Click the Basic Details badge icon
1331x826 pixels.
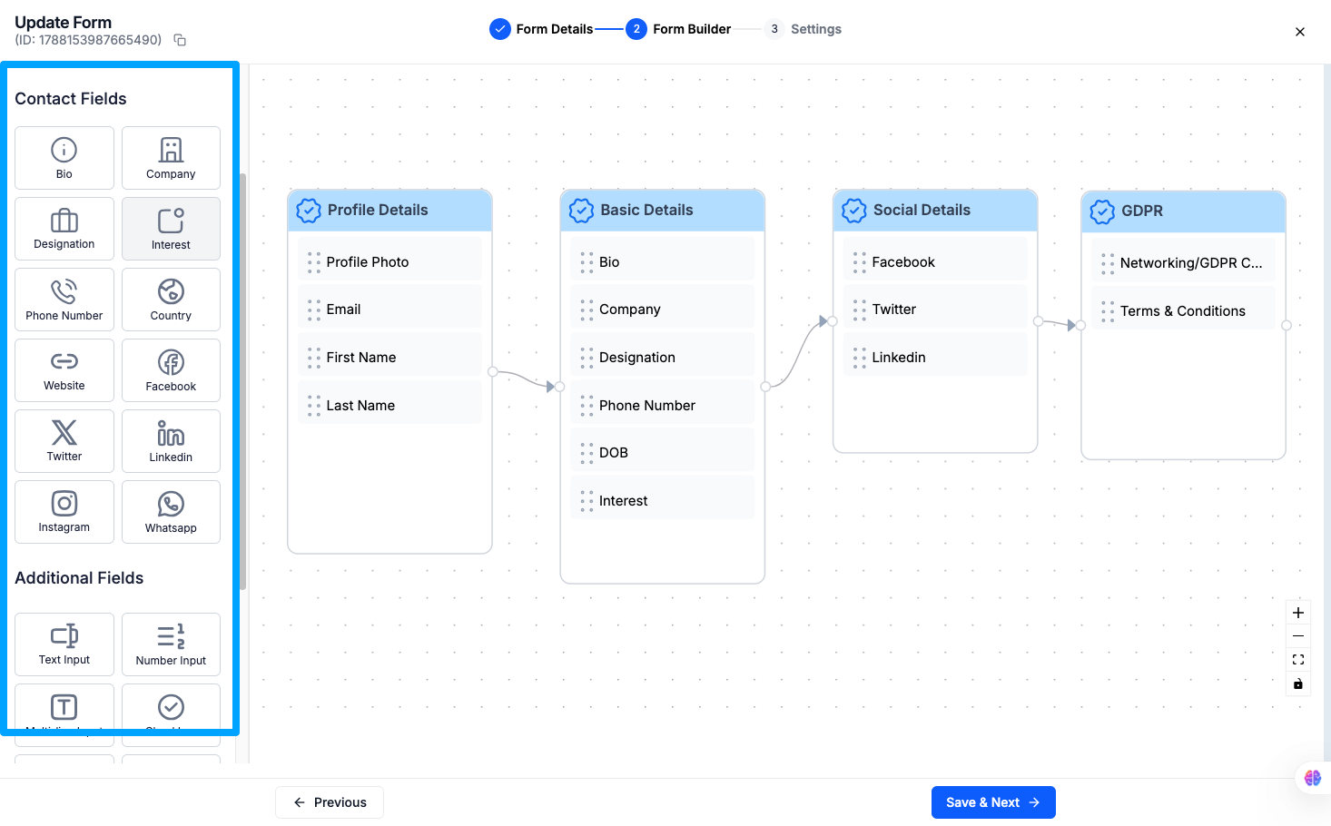pos(581,211)
